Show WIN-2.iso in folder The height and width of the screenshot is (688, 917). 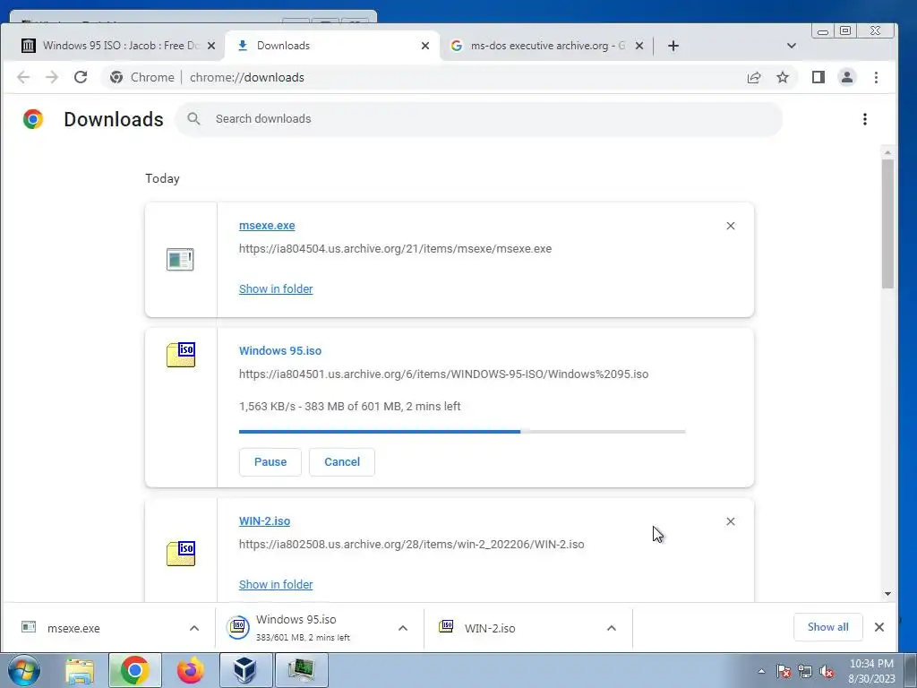pyautogui.click(x=276, y=584)
